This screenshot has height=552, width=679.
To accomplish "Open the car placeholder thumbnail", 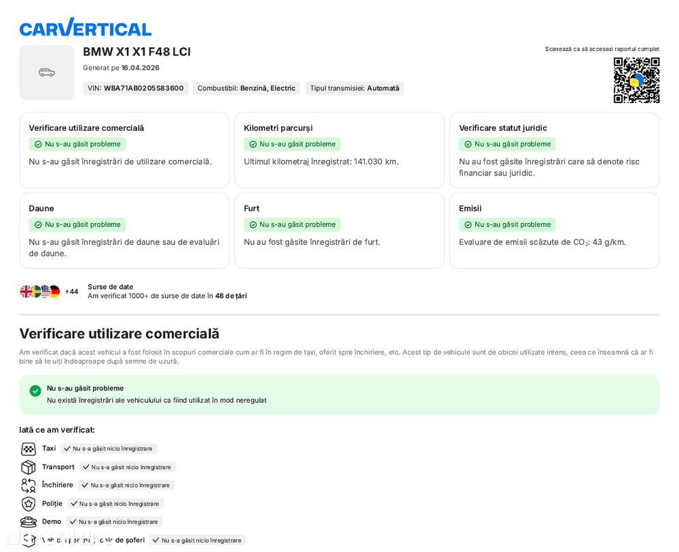I will tap(47, 73).
